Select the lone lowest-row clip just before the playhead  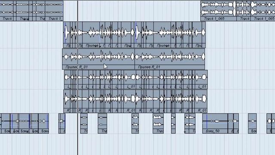[x=62, y=124]
